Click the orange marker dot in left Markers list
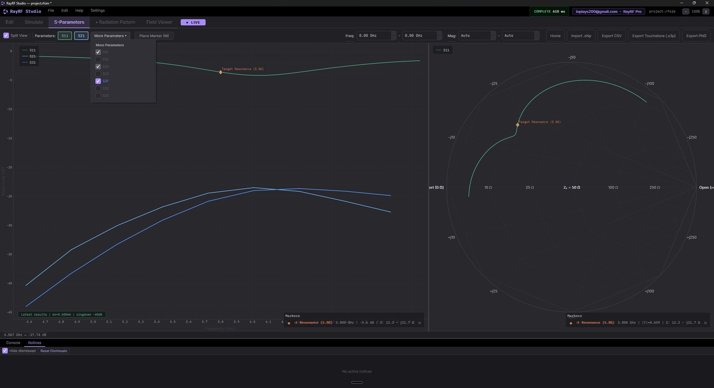Image resolution: width=714 pixels, height=388 pixels. pyautogui.click(x=289, y=323)
